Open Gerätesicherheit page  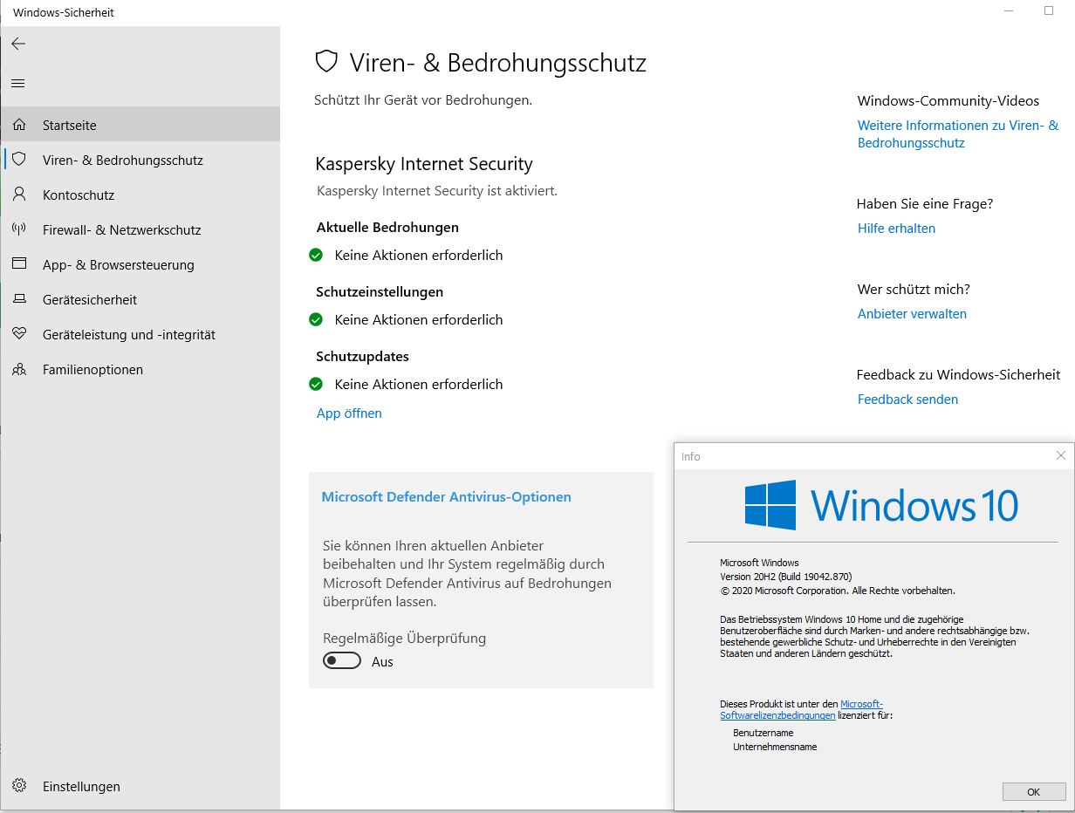[x=140, y=299]
